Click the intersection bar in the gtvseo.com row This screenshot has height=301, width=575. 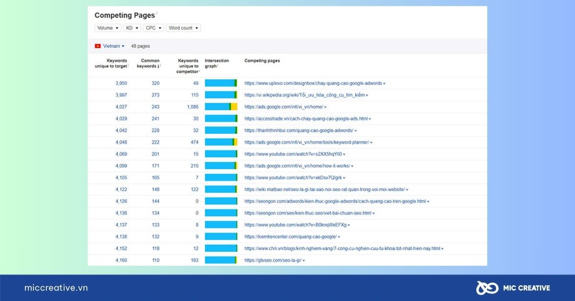[x=221, y=260]
